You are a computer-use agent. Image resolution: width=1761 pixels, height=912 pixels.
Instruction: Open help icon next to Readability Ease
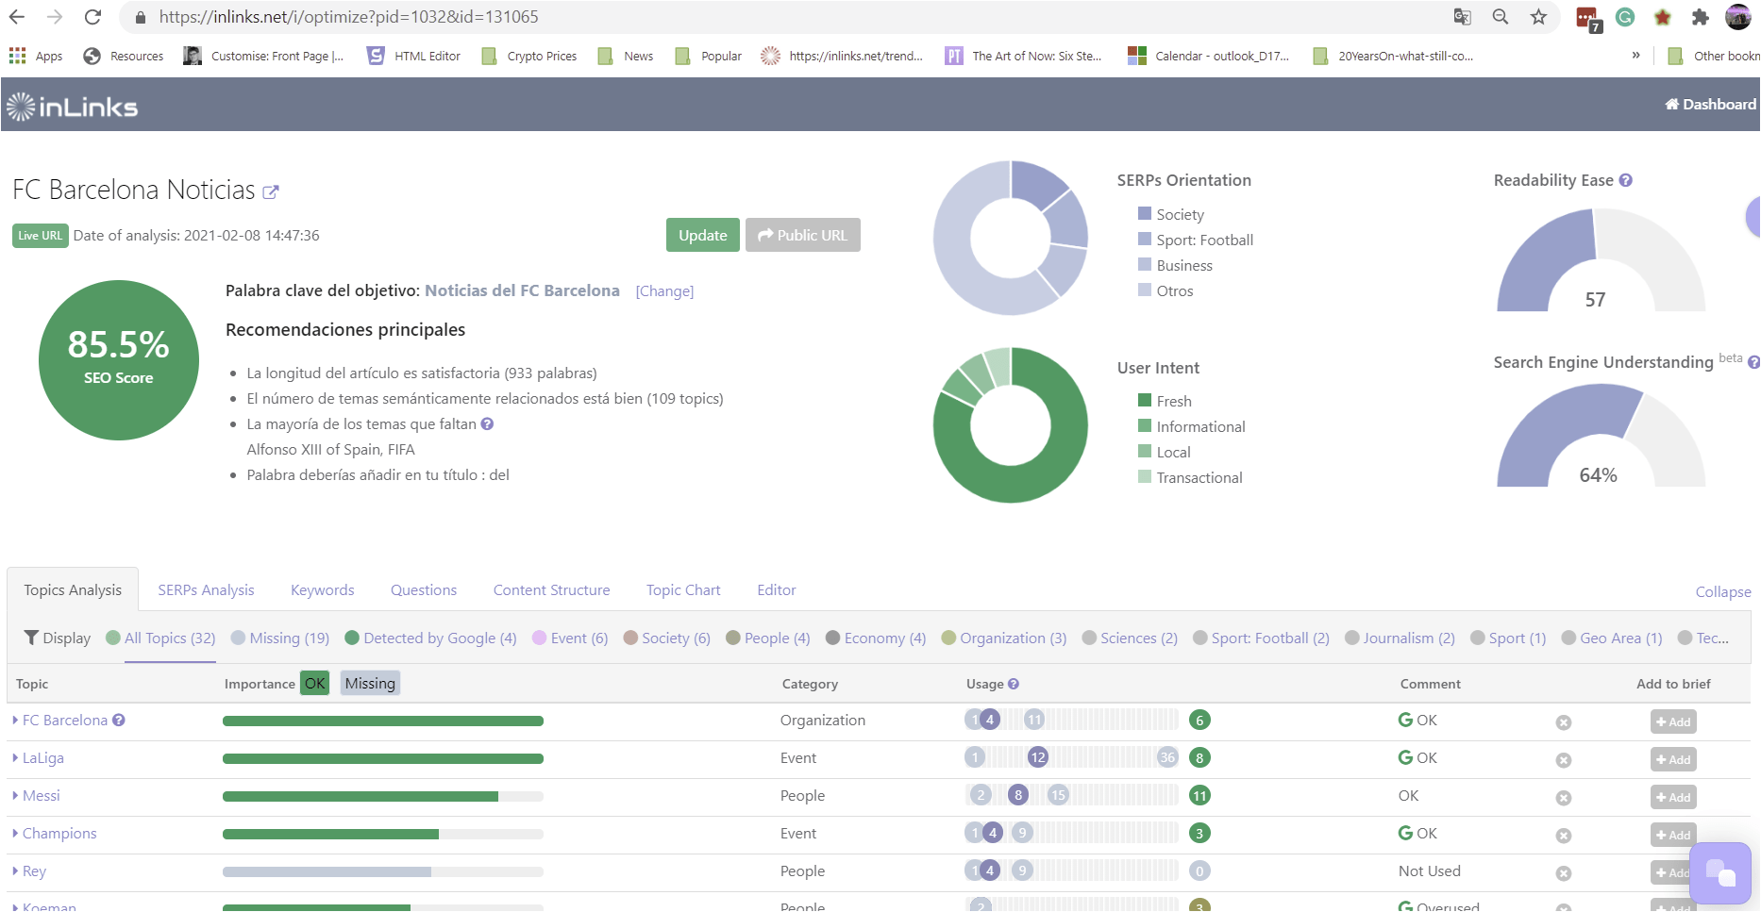point(1625,180)
